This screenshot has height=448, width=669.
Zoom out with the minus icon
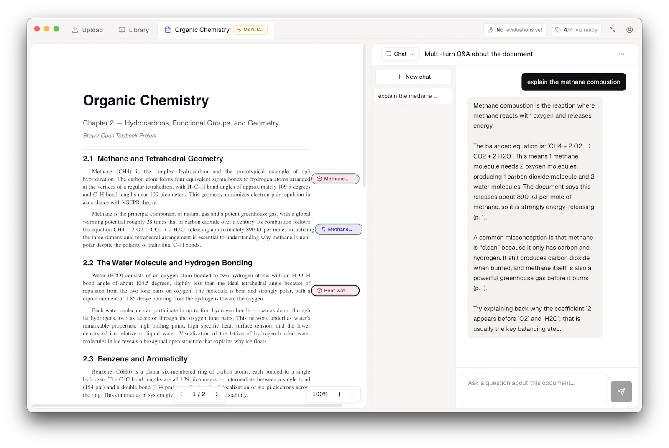coord(352,394)
